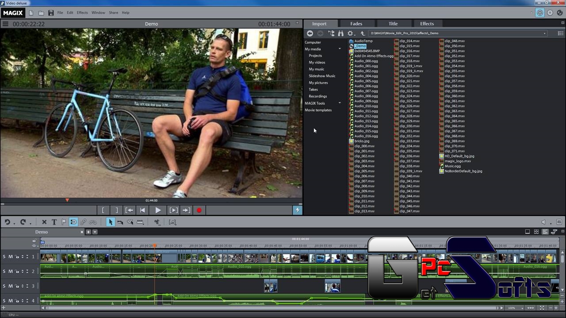
Task: Change the media pool list view
Action: (561, 33)
